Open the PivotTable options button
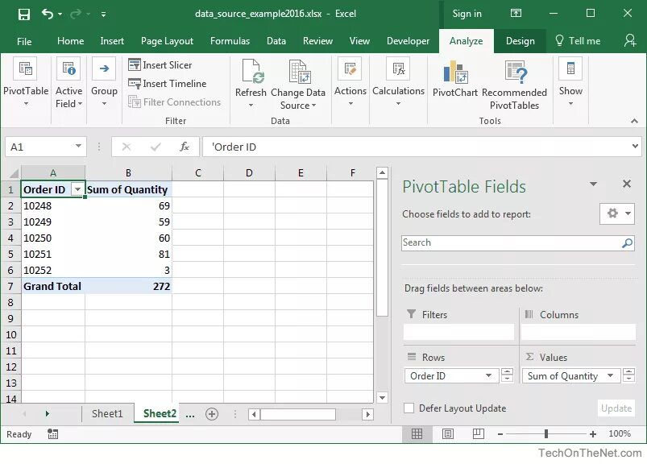The height and width of the screenshot is (464, 647). 26,81
